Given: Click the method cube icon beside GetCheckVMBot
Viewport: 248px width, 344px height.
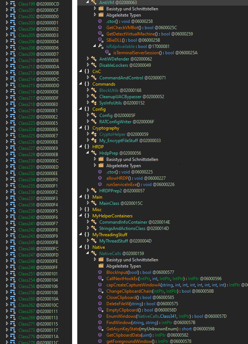Looking at the screenshot, I should 100,28.
